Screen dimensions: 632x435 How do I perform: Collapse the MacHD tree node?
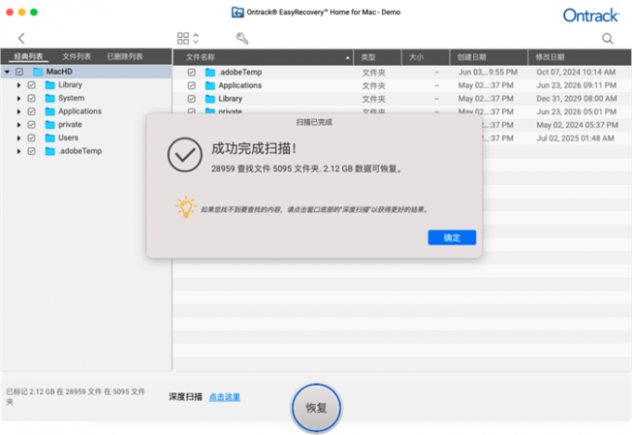click(x=7, y=72)
